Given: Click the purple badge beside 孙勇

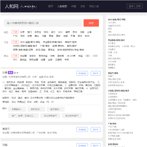Looking at the screenshot, I should [11, 73].
